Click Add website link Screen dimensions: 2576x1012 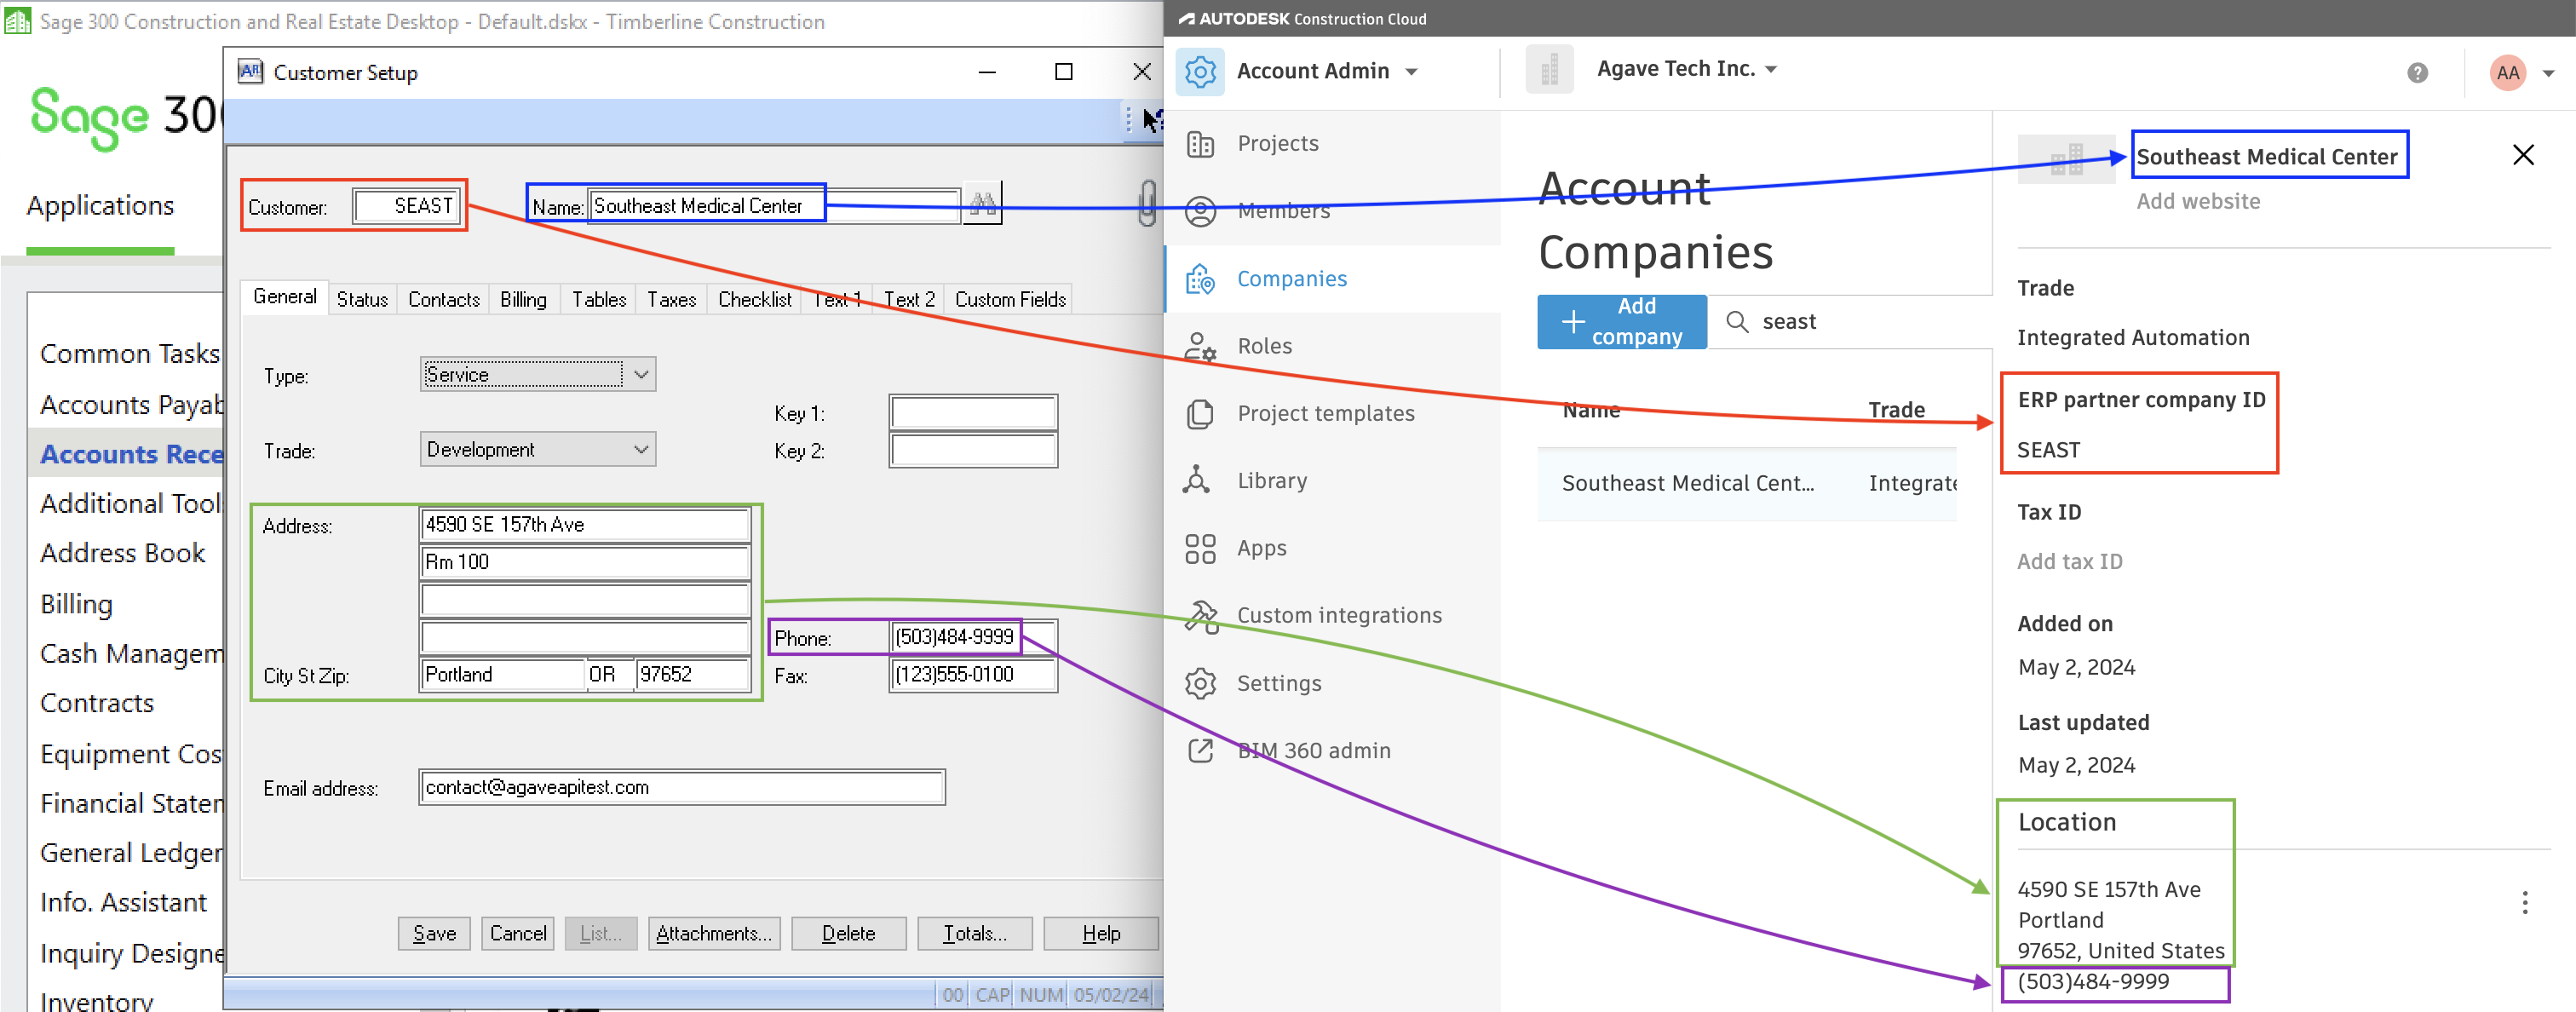click(x=2198, y=202)
